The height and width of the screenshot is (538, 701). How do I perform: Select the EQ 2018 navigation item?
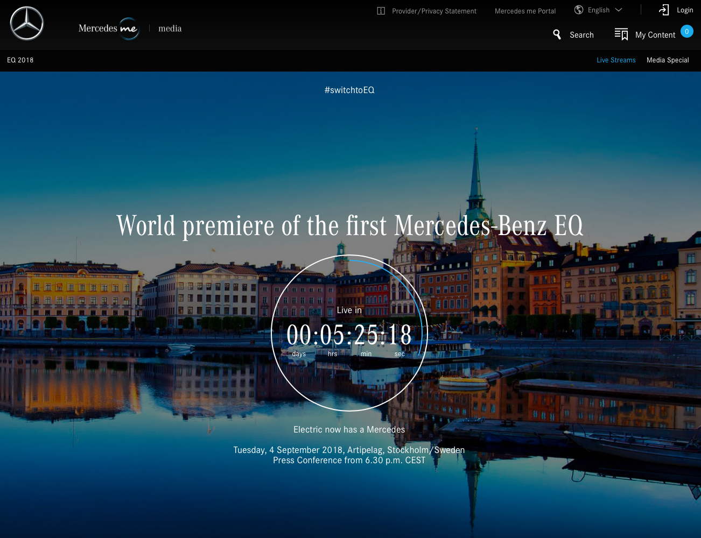click(20, 60)
